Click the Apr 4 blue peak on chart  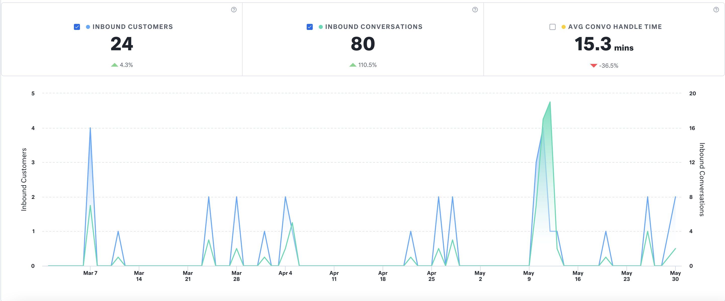coord(285,197)
